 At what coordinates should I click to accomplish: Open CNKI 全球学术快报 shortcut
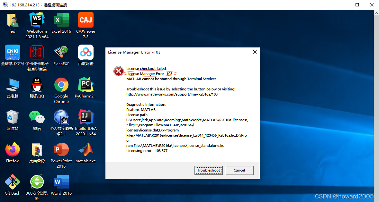click(x=12, y=52)
